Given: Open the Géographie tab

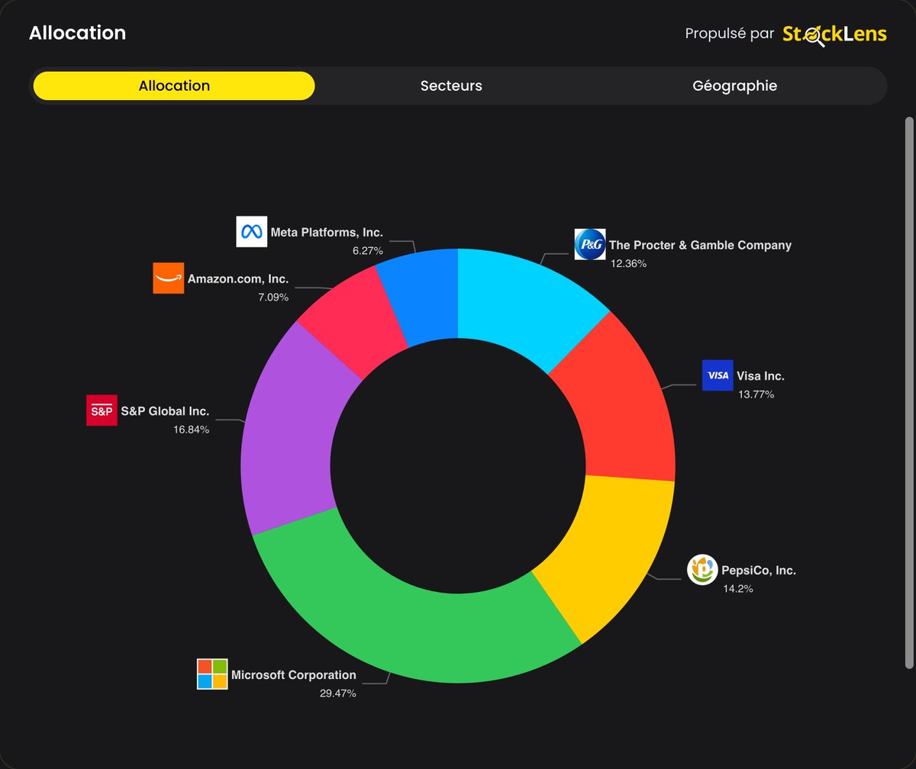Looking at the screenshot, I should point(734,85).
